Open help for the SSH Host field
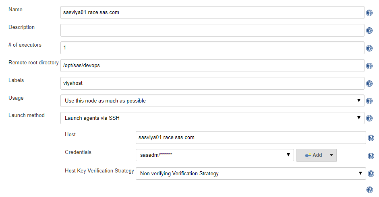 coord(371,138)
